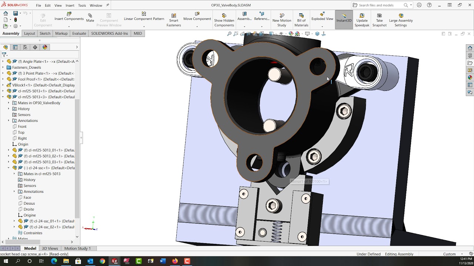Expand Linear Component Pattern dropdown arrow
Viewport: 474px width, 266px height.
coord(144,27)
